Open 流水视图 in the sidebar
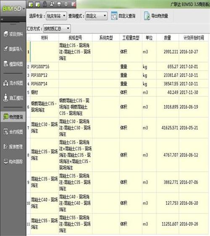The width and height of the screenshot is (210, 236). click(x=13, y=83)
